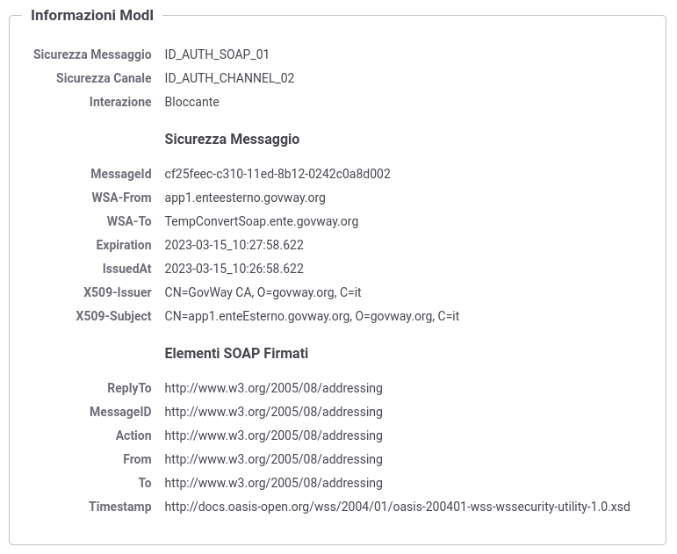Select the Expiration timestamp value
The height and width of the screenshot is (554, 677).
[234, 245]
